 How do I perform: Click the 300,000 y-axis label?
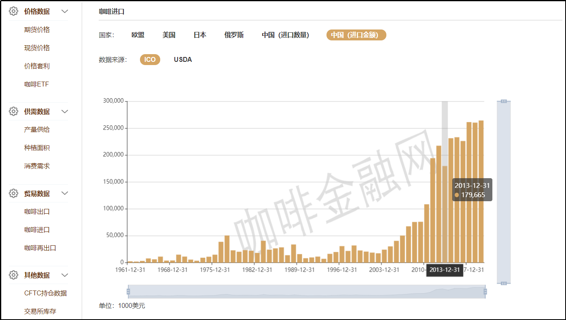[113, 101]
